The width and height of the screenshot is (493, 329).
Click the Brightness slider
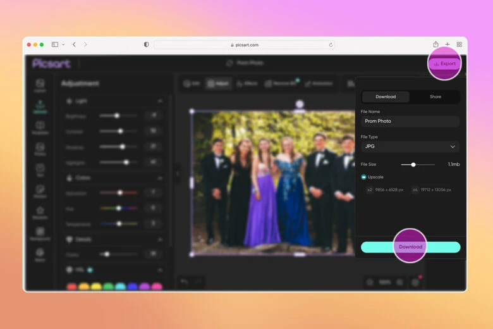tap(118, 116)
